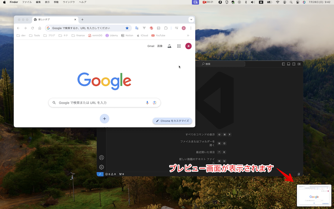334x209 pixels.
Task: Reload the current Chrome page
Action: [x=33, y=28]
